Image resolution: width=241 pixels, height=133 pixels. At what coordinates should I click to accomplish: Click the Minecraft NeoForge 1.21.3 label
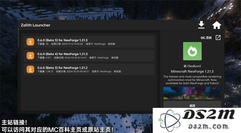pos(192,71)
